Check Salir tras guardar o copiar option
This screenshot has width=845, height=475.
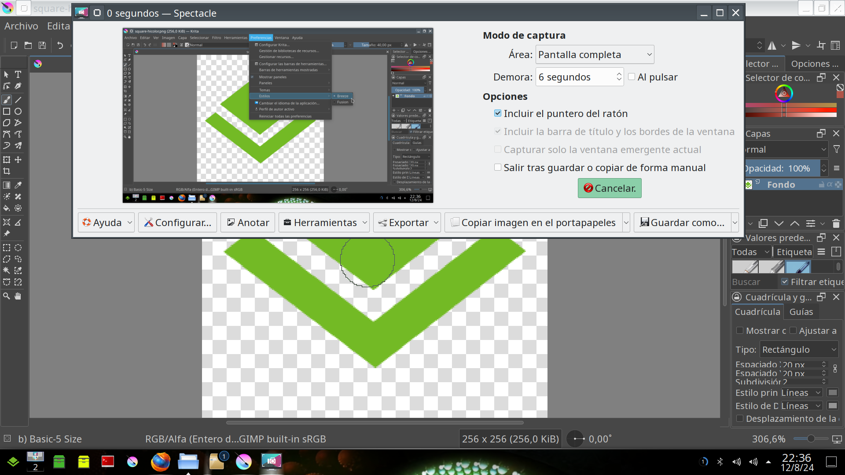tap(498, 168)
